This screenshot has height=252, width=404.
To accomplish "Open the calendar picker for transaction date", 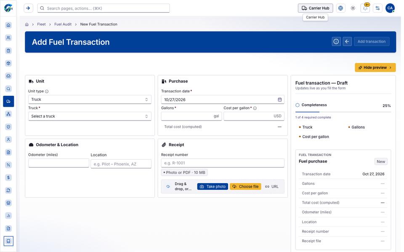I will point(280,100).
